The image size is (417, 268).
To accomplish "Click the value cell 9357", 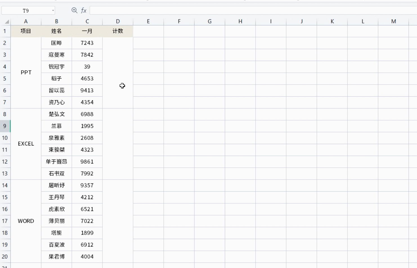I will tap(87, 185).
